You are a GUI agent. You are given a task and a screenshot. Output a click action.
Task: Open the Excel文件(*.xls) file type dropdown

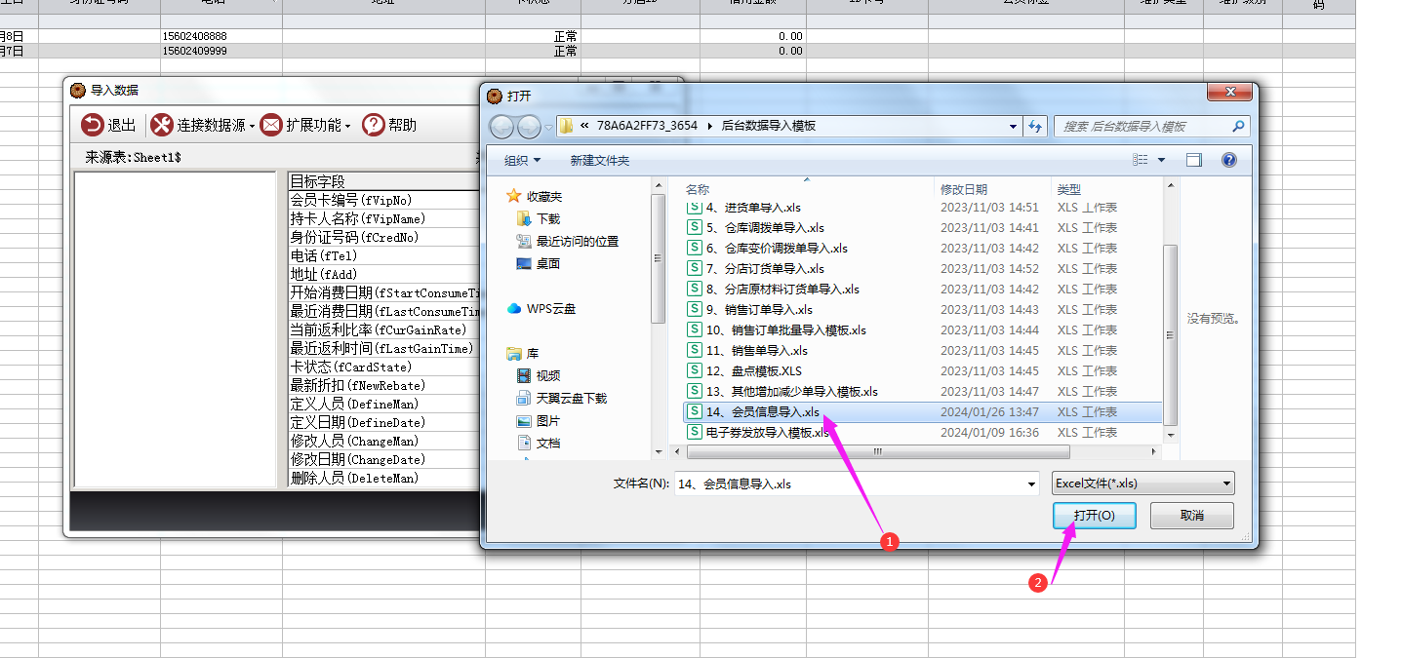(x=1143, y=484)
